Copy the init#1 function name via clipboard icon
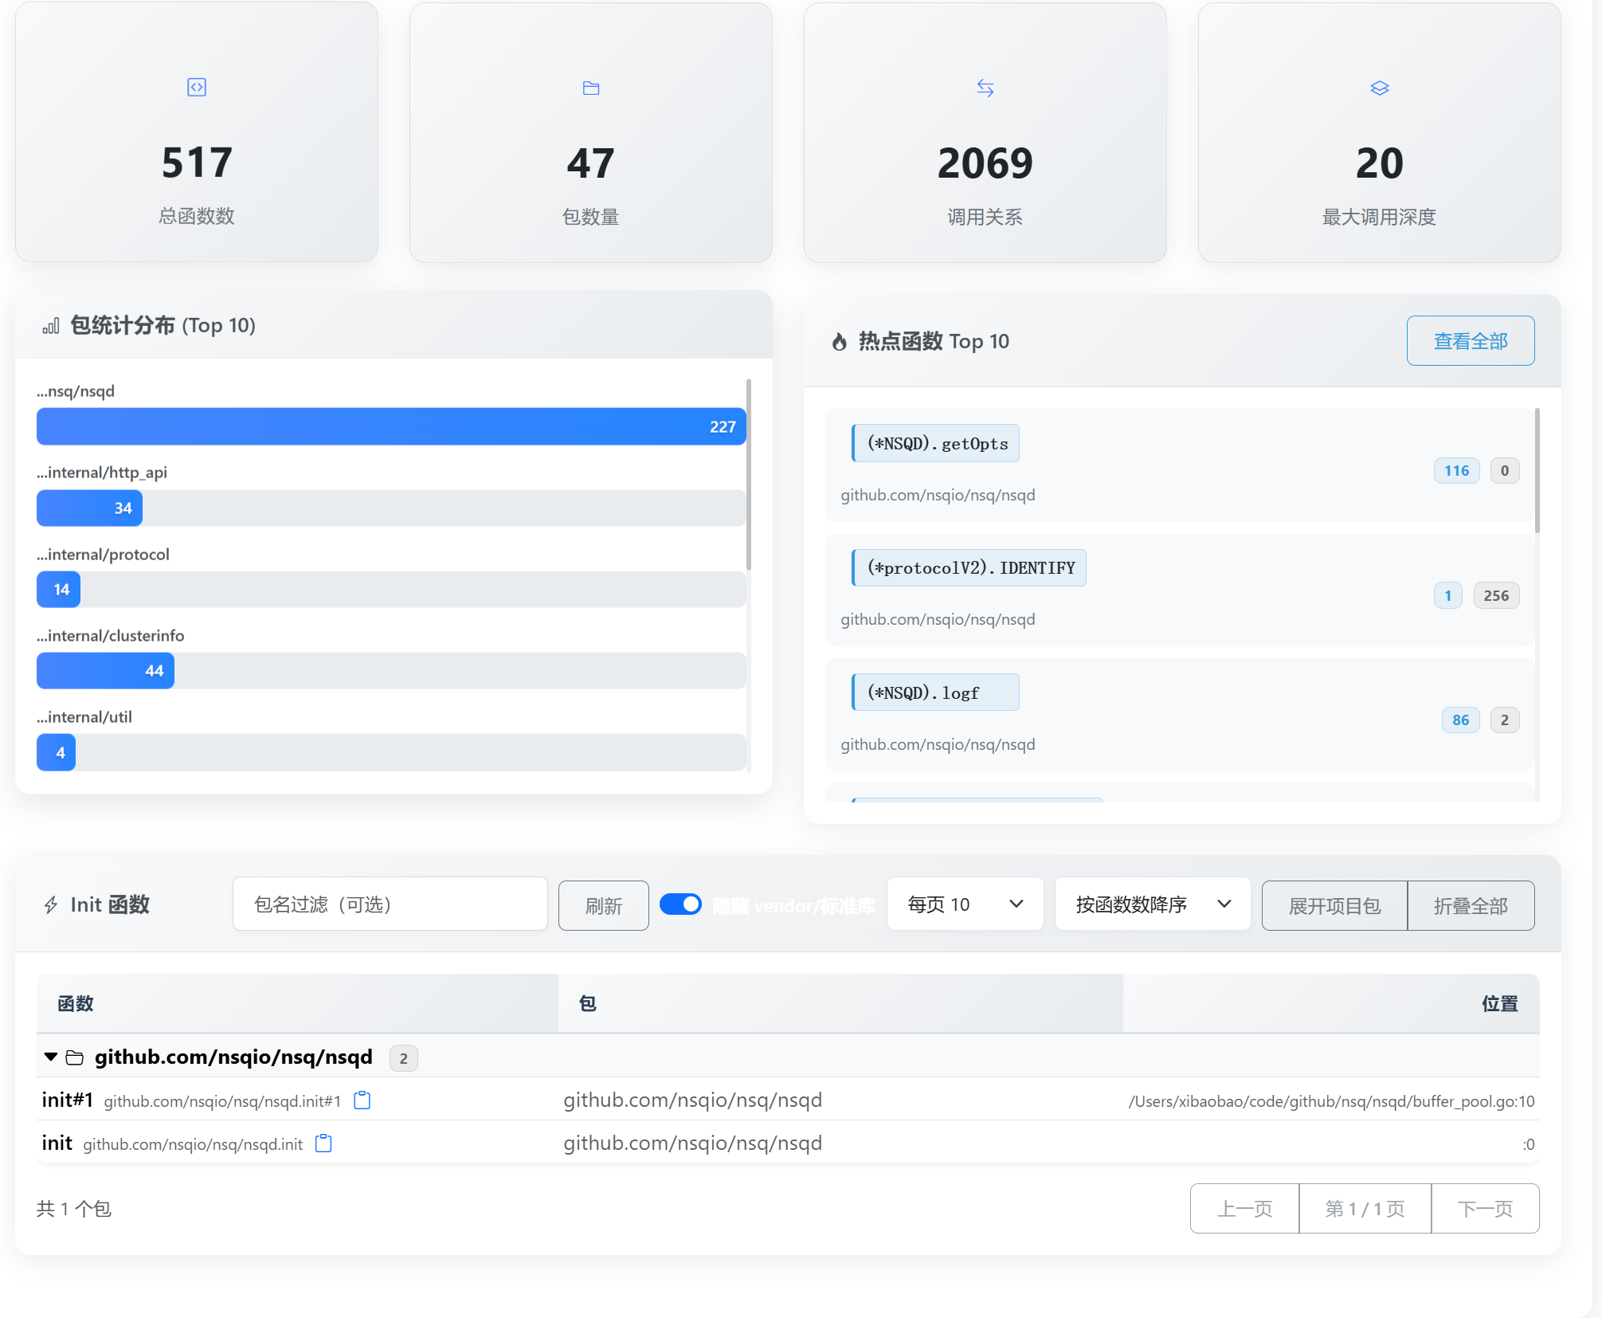 362,1100
